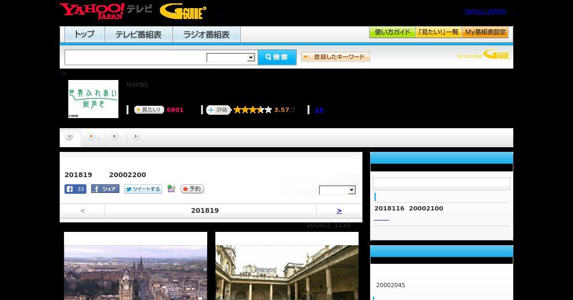The image size is (573, 300).
Task: Open the 使い方ガイド button
Action: click(x=392, y=32)
